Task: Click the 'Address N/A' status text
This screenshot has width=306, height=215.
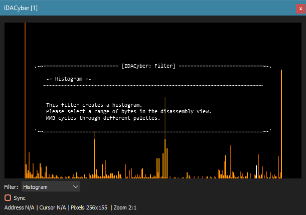Action: point(20,207)
